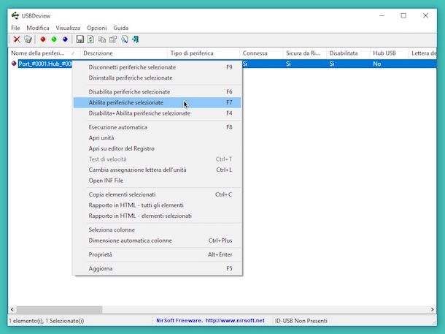The height and width of the screenshot is (334, 445).
Task: Open Proprietà from context menu
Action: [158, 254]
